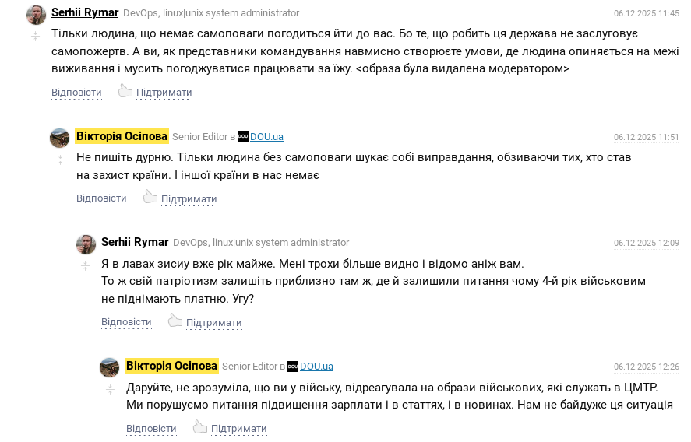This screenshot has height=442, width=691.
Task: Click Підтримати under the 11:51 reply
Action: tap(189, 198)
